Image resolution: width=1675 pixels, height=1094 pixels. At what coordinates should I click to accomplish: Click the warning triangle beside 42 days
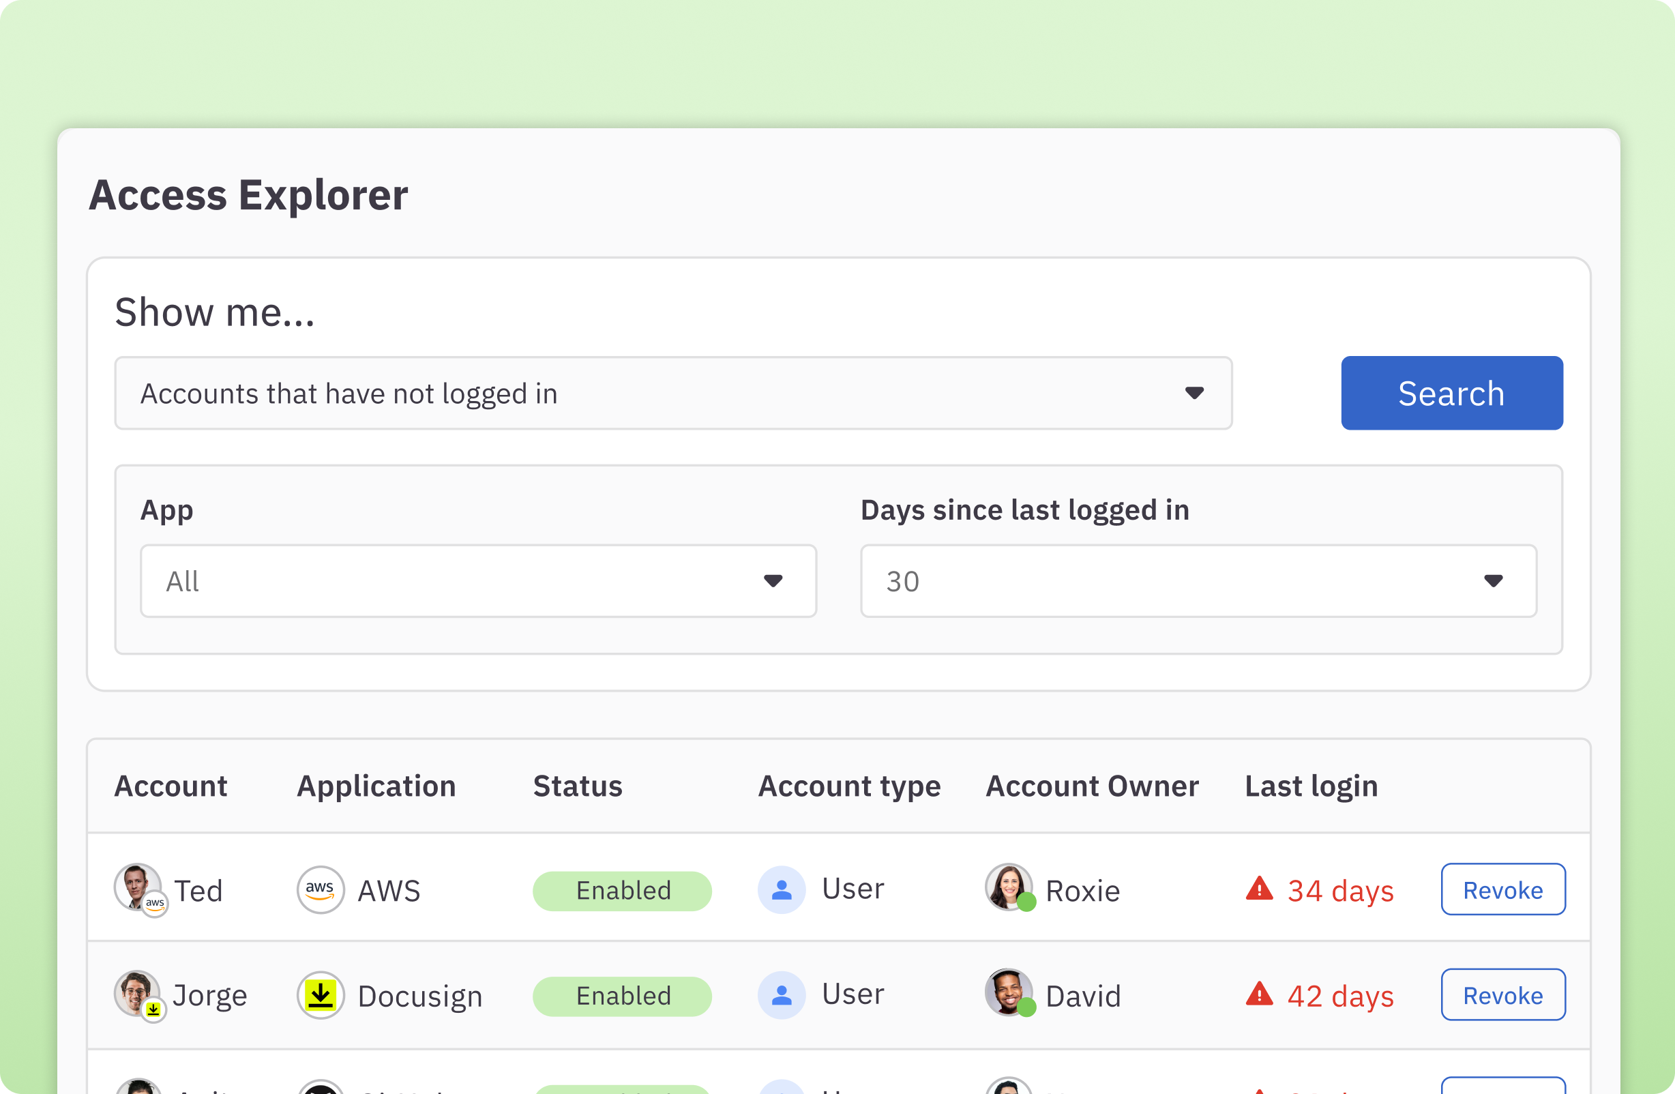1259,994
